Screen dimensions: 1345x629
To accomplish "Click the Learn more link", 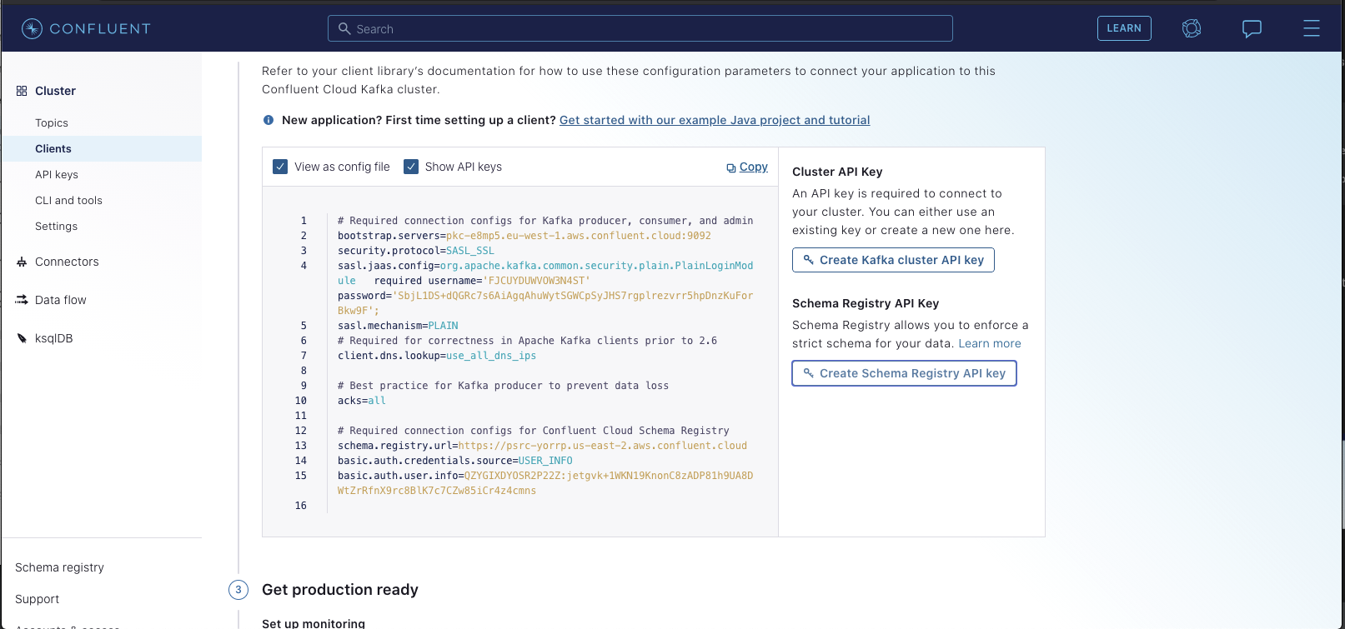I will [x=990, y=343].
